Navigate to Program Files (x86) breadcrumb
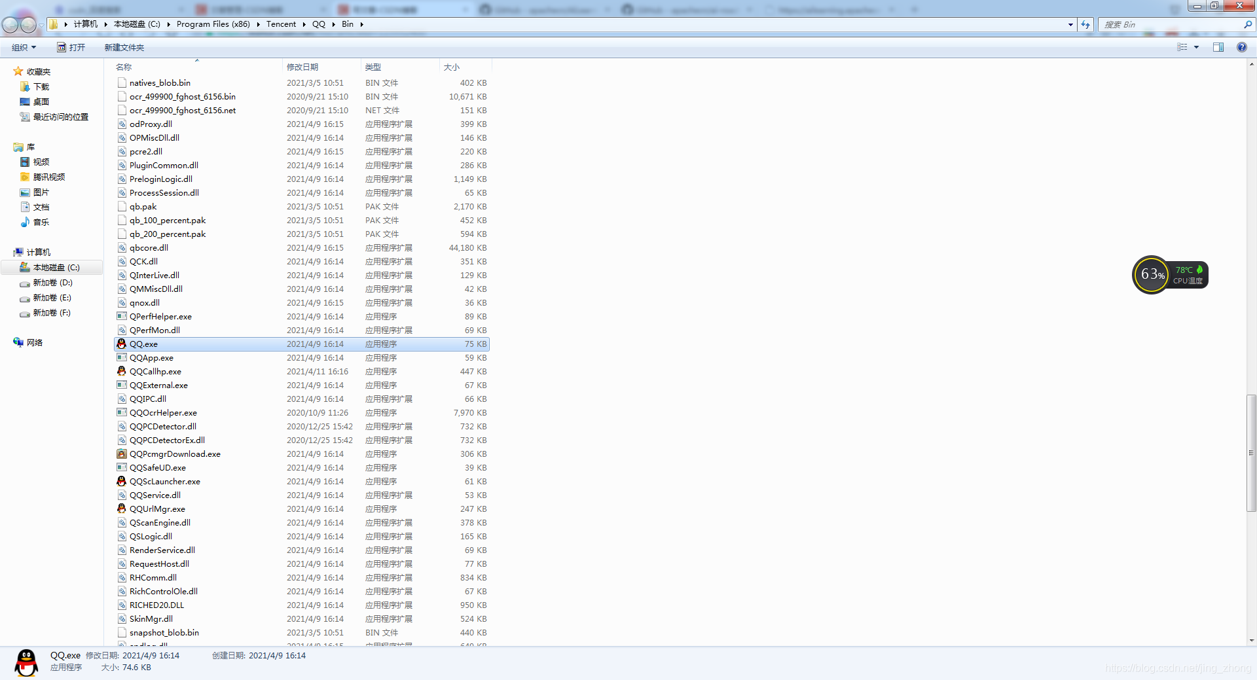This screenshot has height=680, width=1257. [213, 24]
